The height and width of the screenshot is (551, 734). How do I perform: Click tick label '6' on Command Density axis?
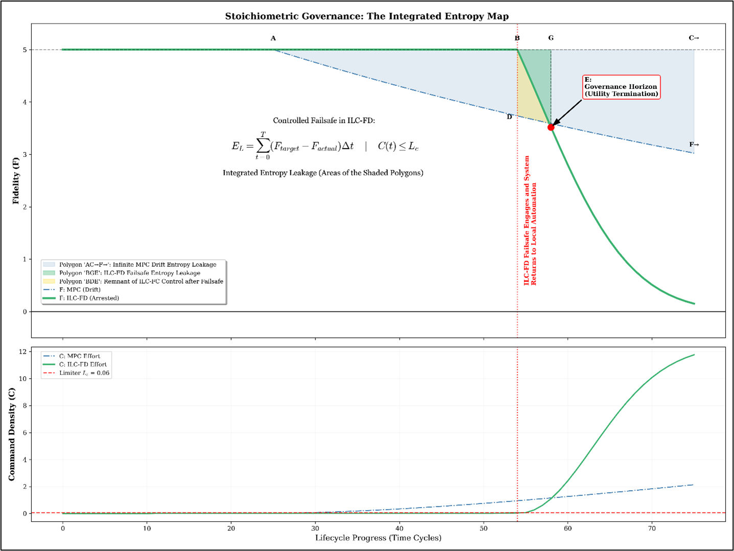(25, 433)
